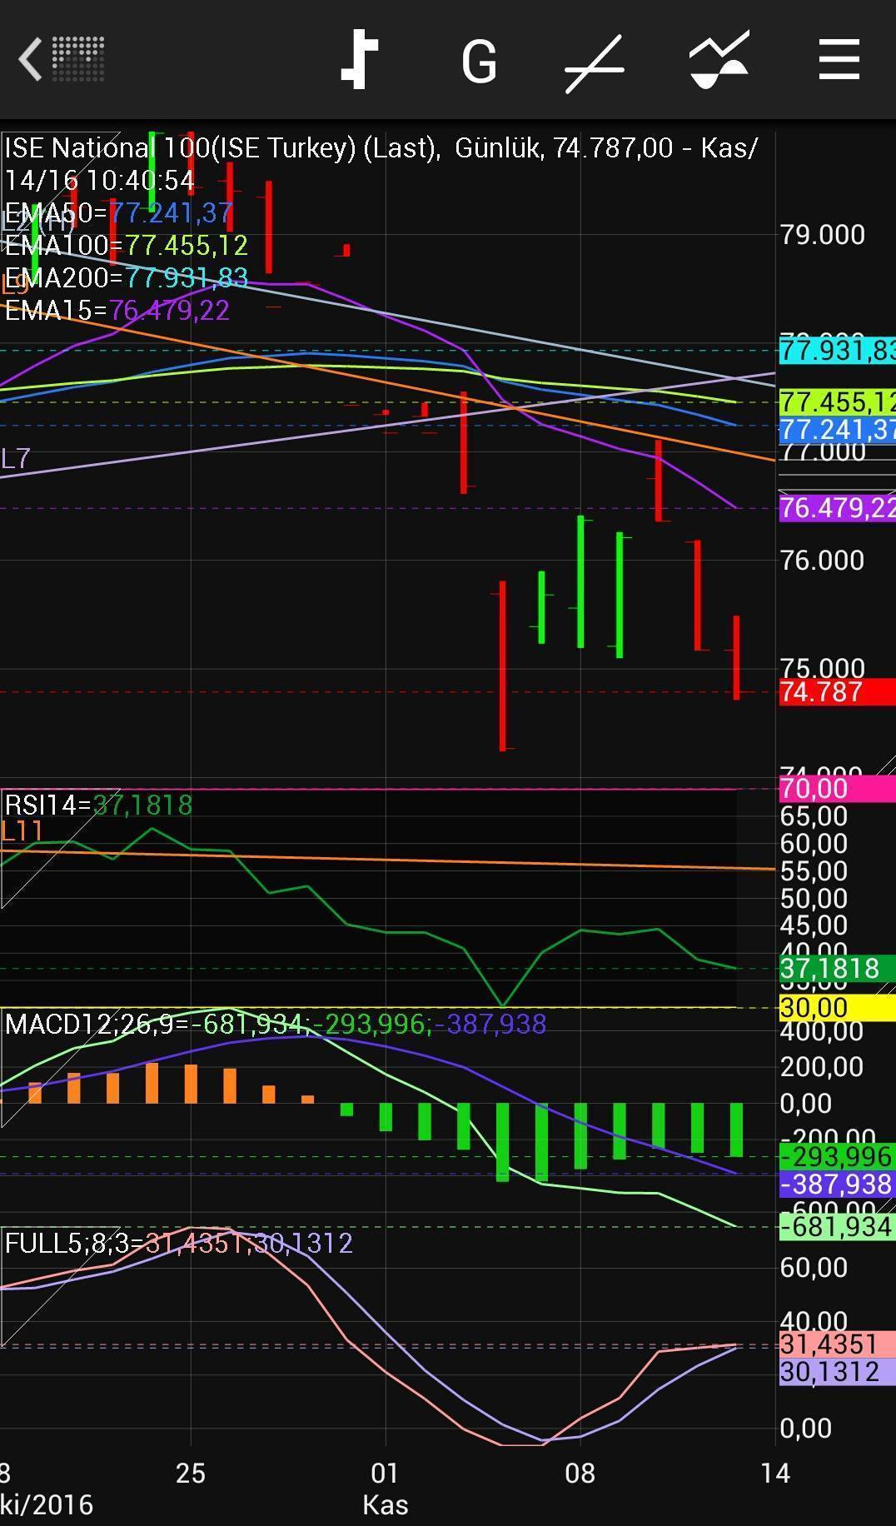Select the L11 line label in RSI panel
Image resolution: width=896 pixels, height=1526 pixels.
coord(22,830)
